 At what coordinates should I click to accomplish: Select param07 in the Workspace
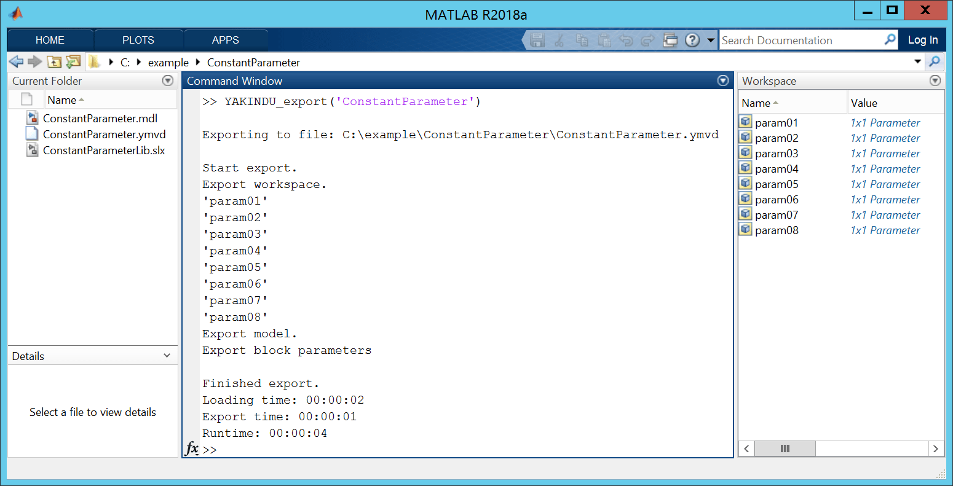pos(777,214)
